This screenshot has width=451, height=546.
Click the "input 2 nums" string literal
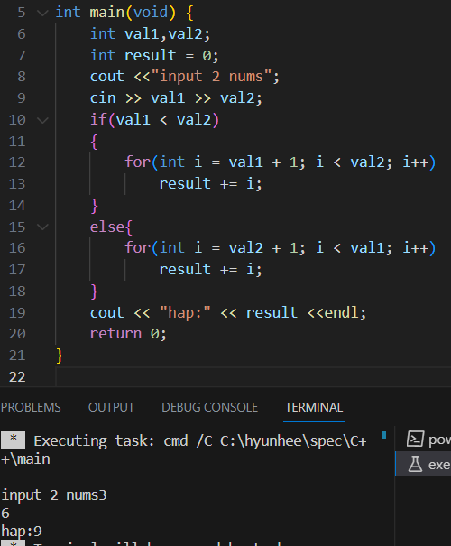coord(211,76)
